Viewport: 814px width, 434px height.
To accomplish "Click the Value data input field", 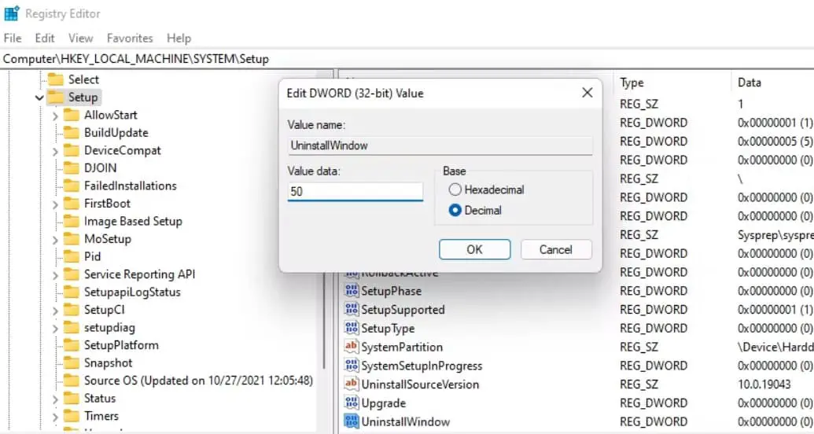I will click(355, 192).
